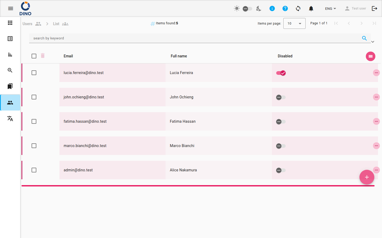Open the items per page dropdown
382x238 pixels.
pos(294,24)
